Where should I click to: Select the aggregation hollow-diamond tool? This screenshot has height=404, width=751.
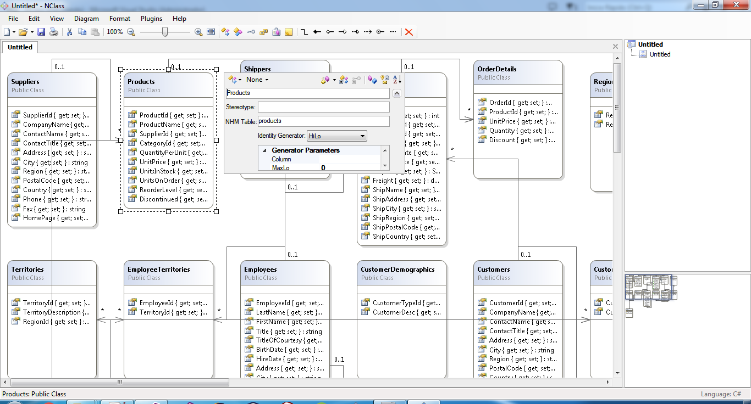(329, 32)
